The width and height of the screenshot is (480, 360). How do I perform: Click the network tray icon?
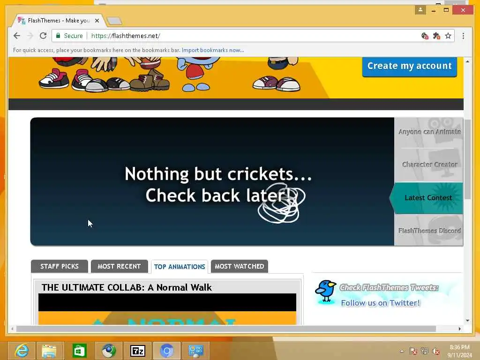point(425,351)
